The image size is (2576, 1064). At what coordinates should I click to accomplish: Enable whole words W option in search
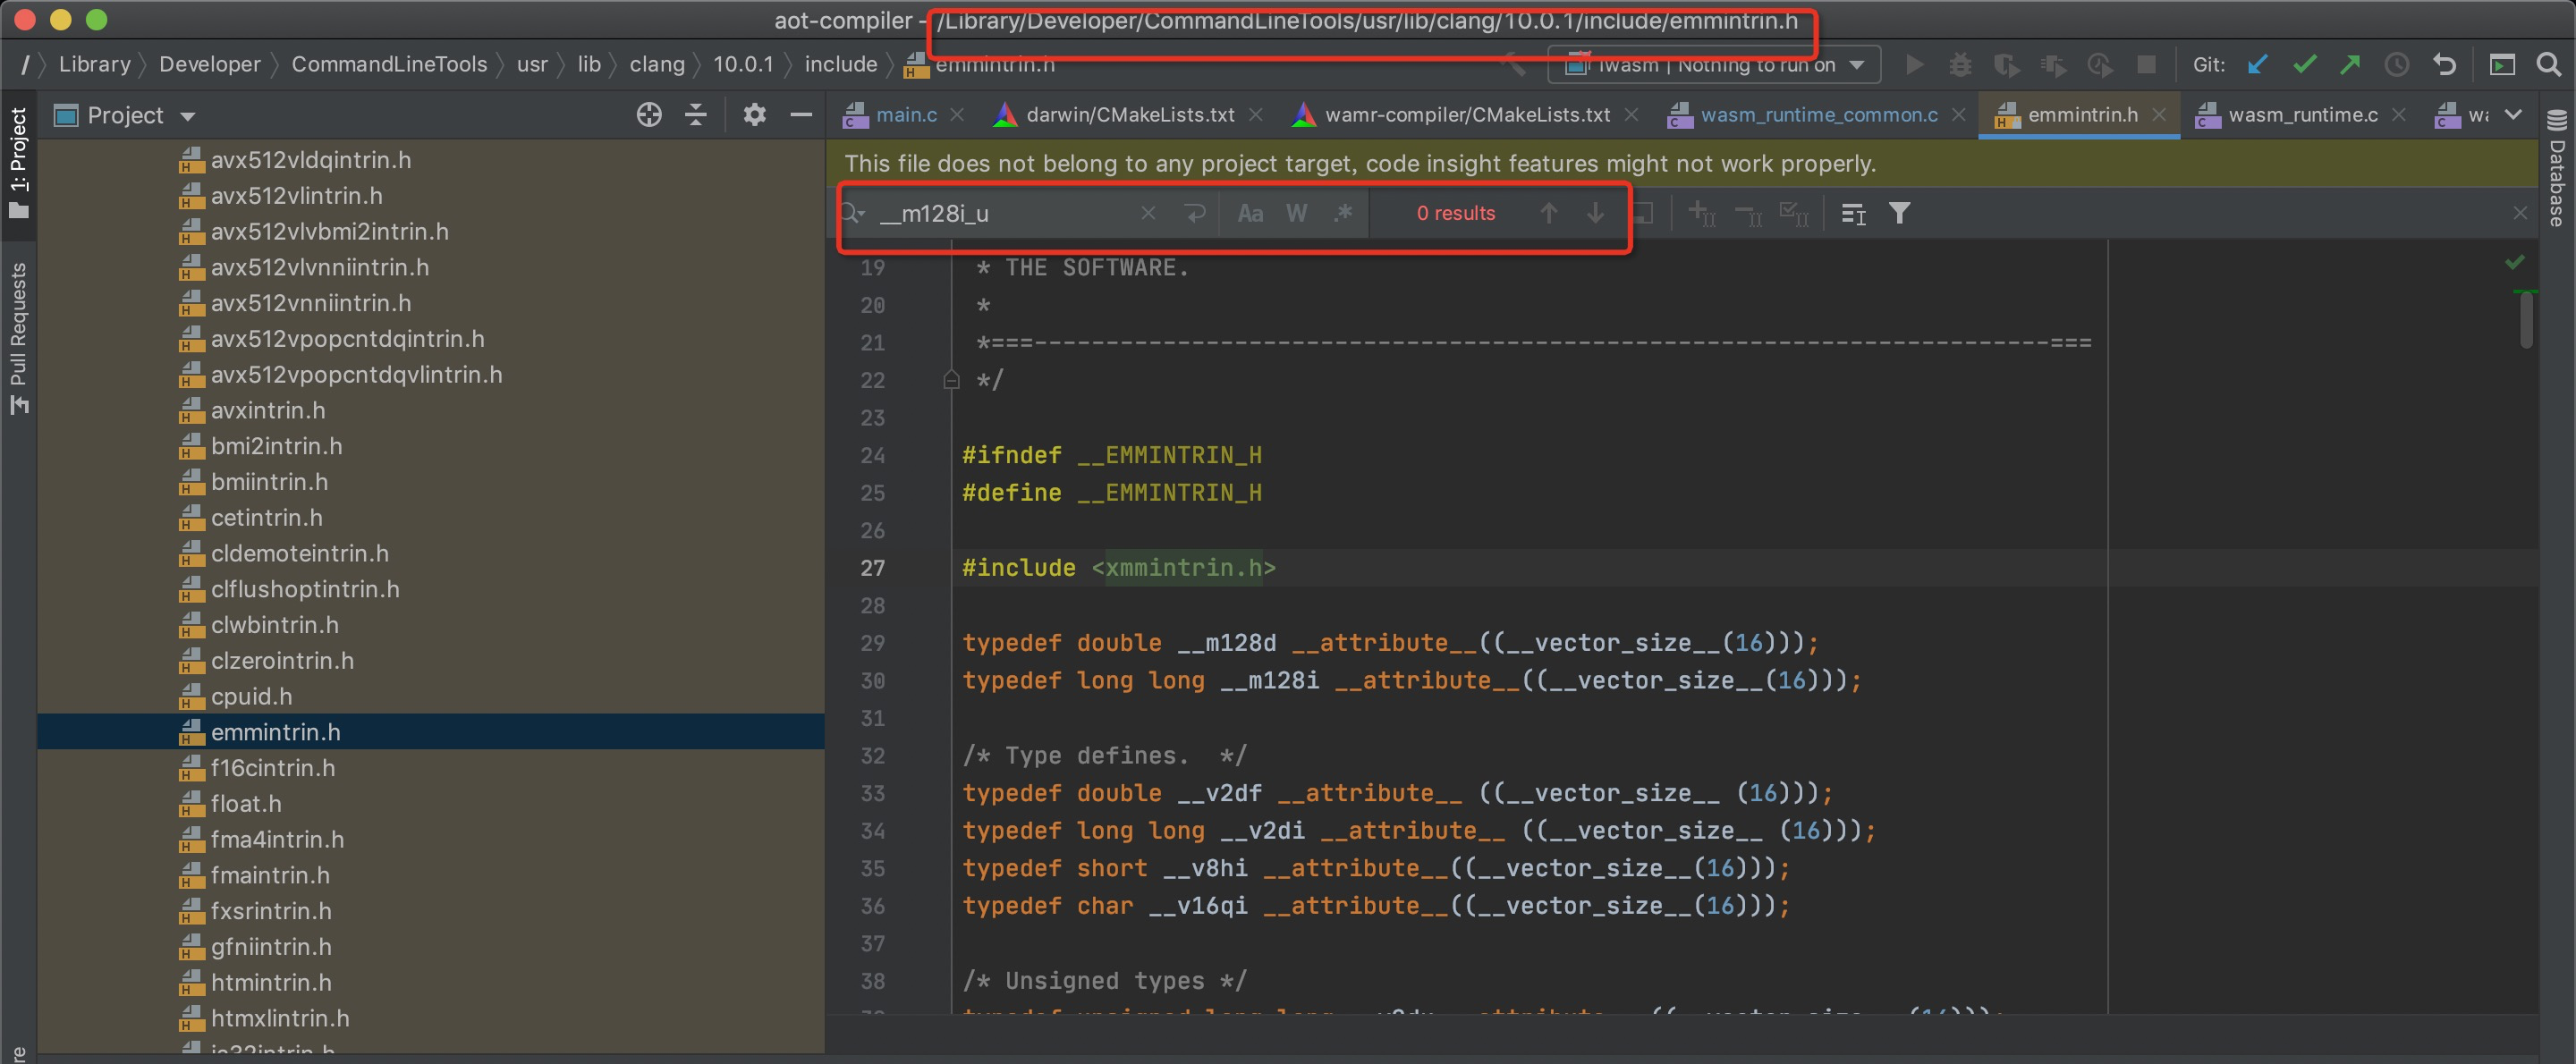tap(1296, 213)
